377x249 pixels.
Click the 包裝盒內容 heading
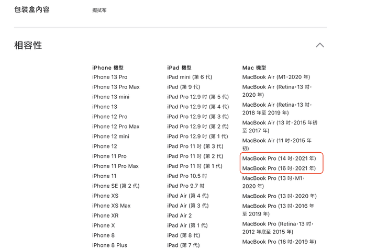(32, 9)
